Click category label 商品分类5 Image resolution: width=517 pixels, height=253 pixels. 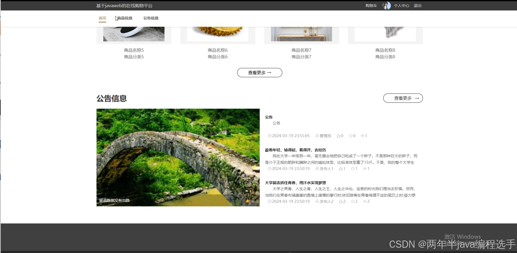pos(134,57)
